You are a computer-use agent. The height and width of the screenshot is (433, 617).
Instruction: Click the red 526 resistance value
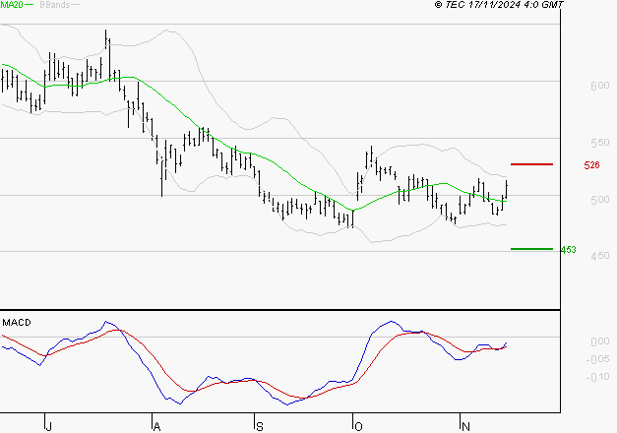pyautogui.click(x=591, y=165)
